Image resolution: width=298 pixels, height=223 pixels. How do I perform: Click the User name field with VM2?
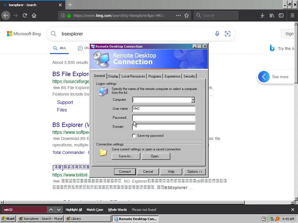(x=164, y=109)
